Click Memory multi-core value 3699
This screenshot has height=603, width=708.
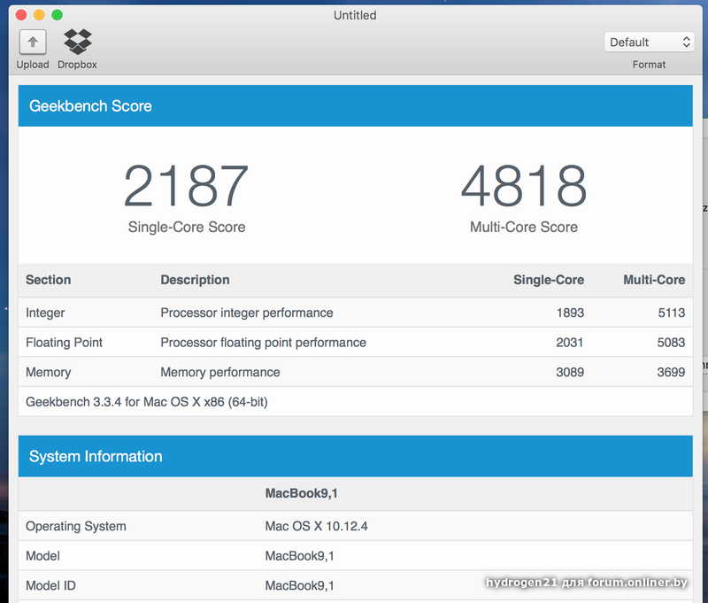tap(671, 372)
